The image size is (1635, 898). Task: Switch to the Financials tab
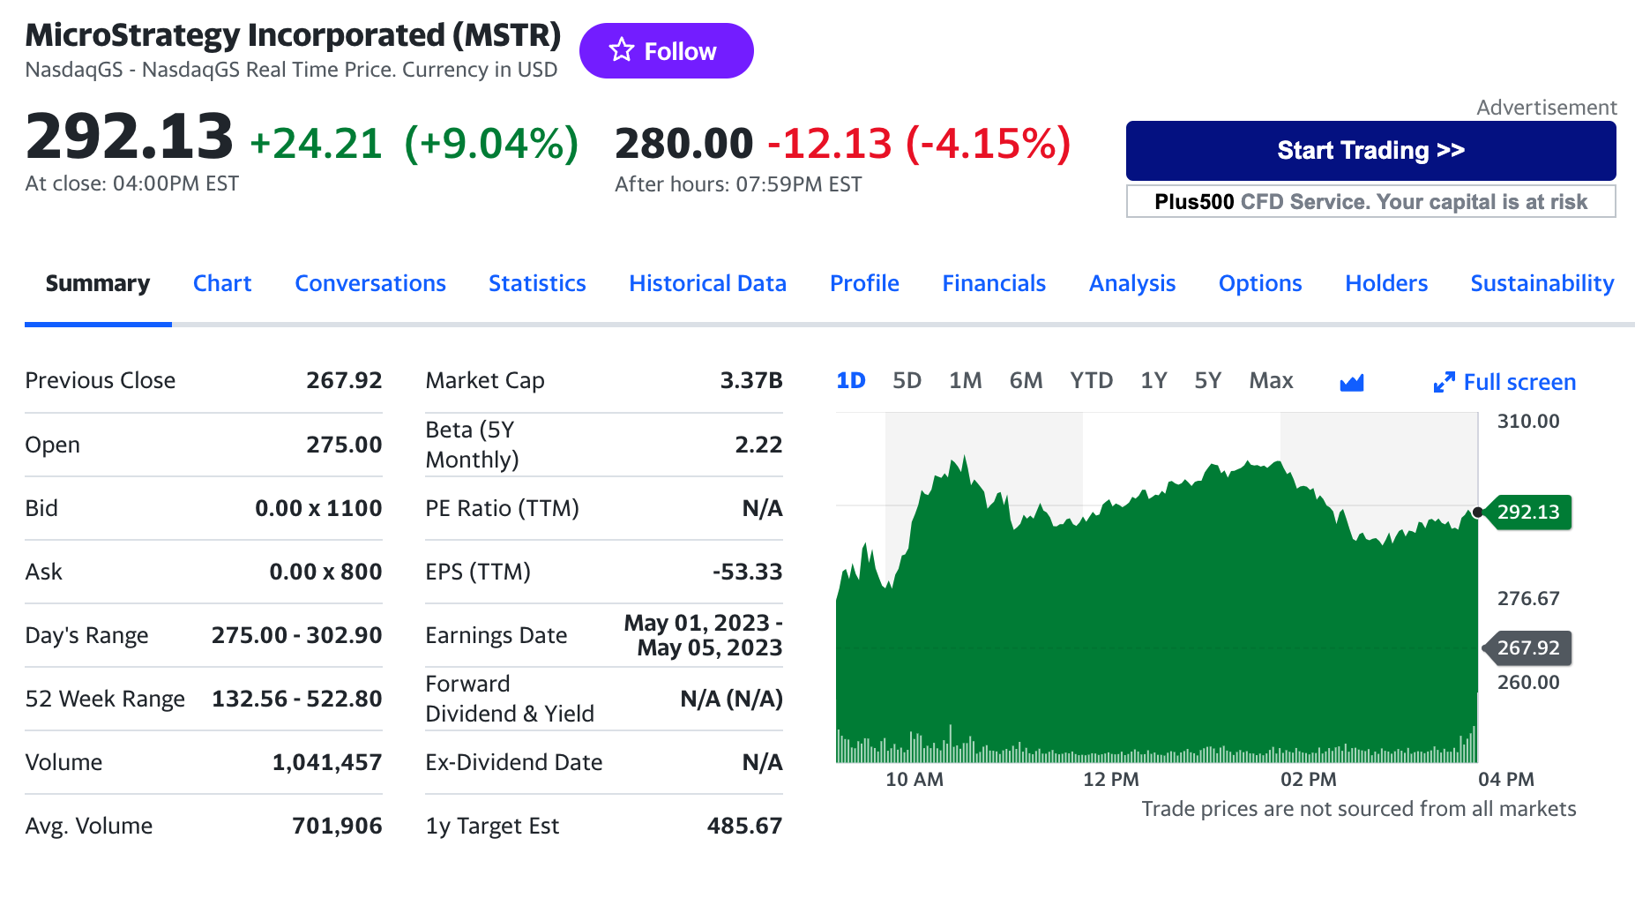tap(994, 283)
